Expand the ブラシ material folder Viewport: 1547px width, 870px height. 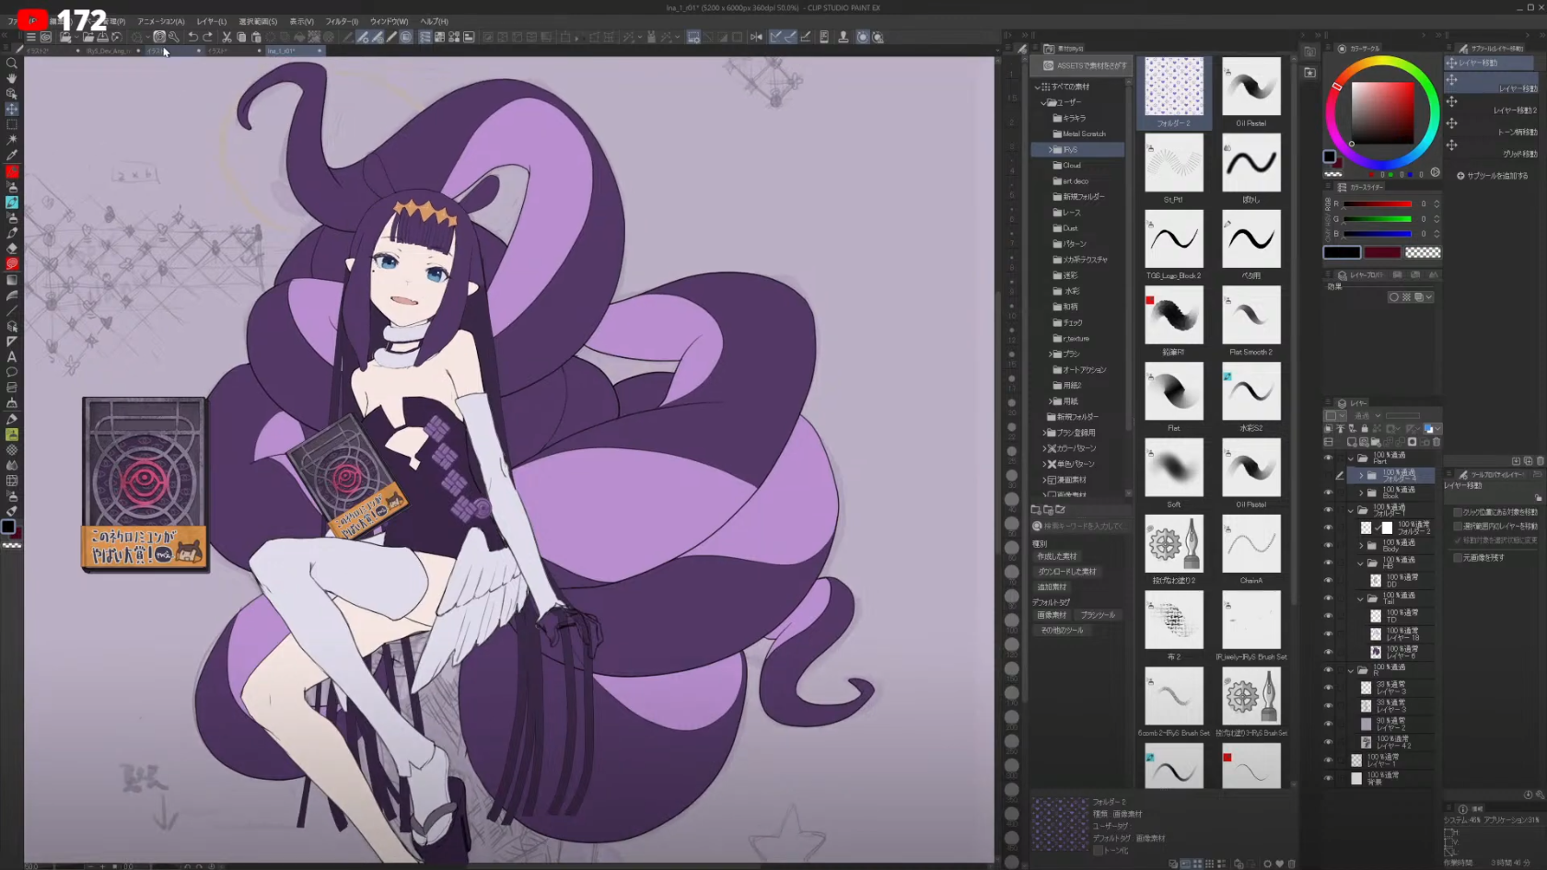click(x=1051, y=354)
